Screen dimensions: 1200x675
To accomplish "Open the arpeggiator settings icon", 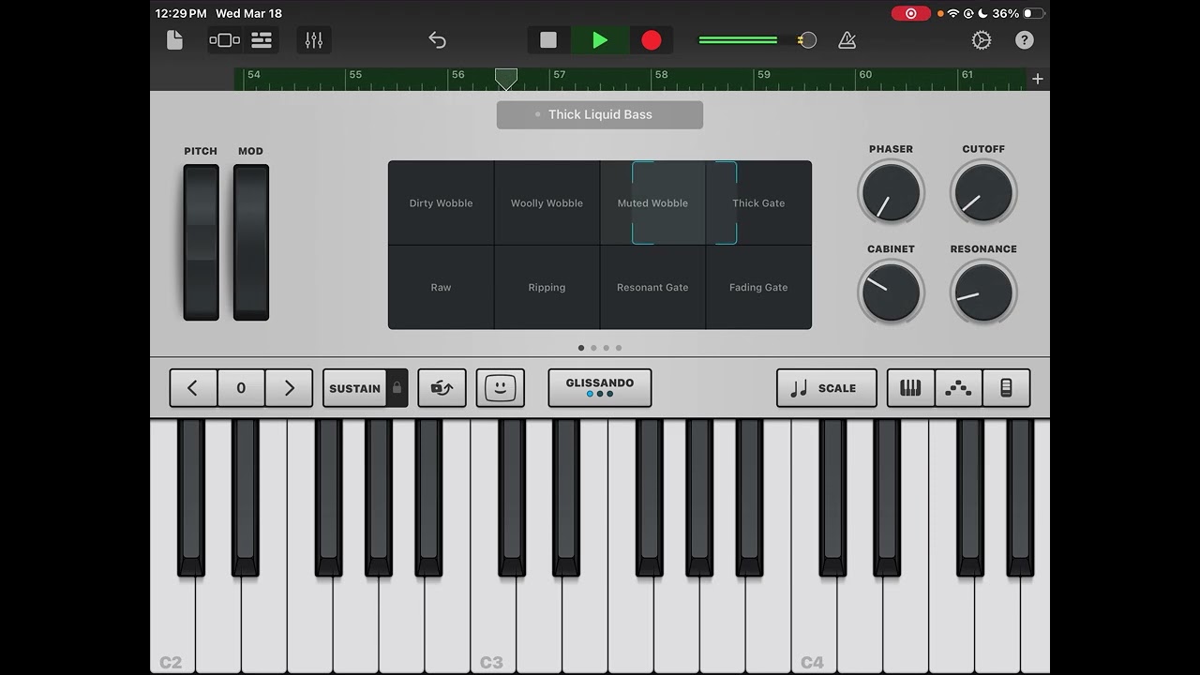I will click(958, 388).
